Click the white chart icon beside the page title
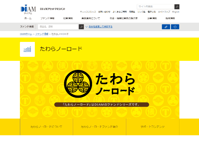 [27, 49]
